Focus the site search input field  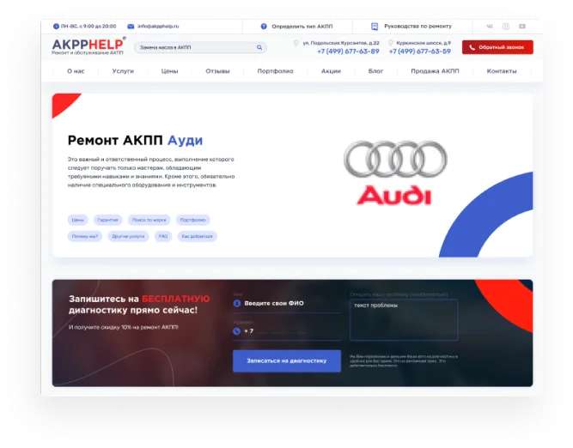click(x=200, y=47)
